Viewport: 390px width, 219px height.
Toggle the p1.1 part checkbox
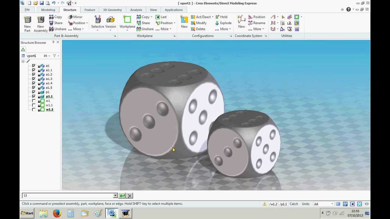tap(34, 96)
